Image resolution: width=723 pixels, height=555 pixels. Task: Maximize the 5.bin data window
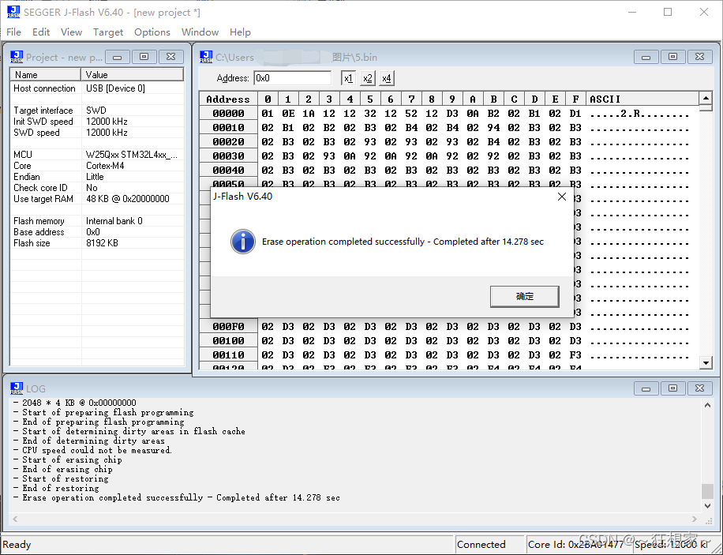(x=672, y=57)
